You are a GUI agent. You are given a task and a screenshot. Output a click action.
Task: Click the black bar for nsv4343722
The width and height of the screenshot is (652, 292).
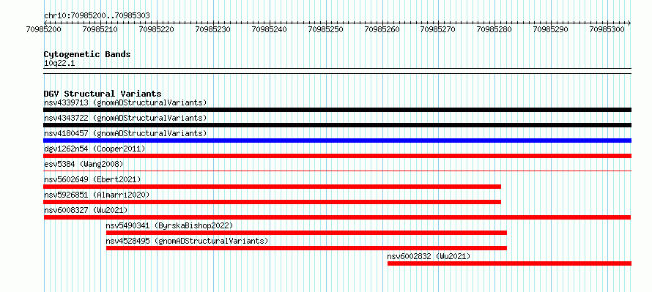click(x=337, y=125)
